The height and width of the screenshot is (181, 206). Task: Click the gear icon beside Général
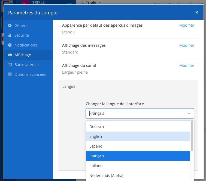pyautogui.click(x=10, y=26)
